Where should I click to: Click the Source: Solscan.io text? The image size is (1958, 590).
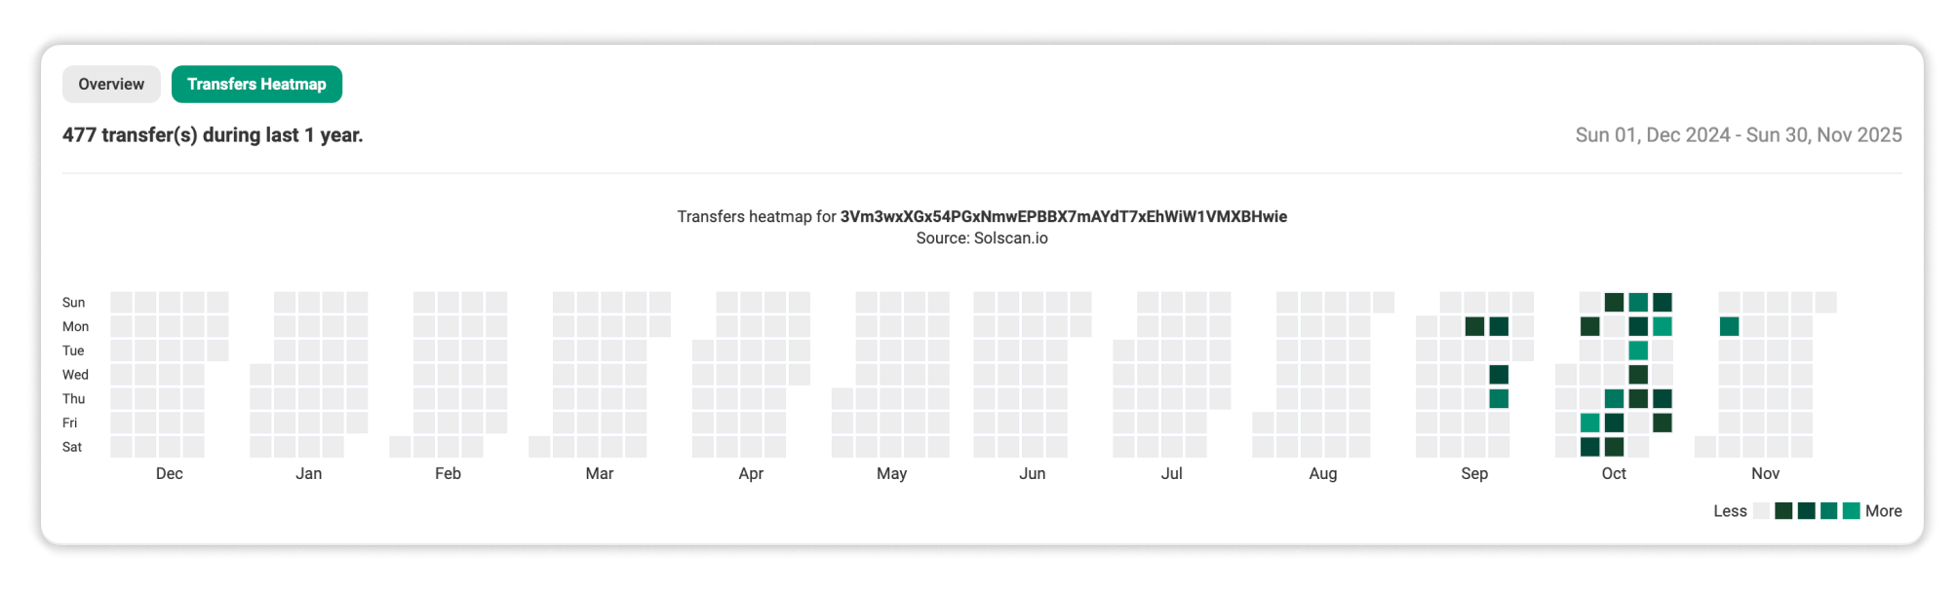982,239
